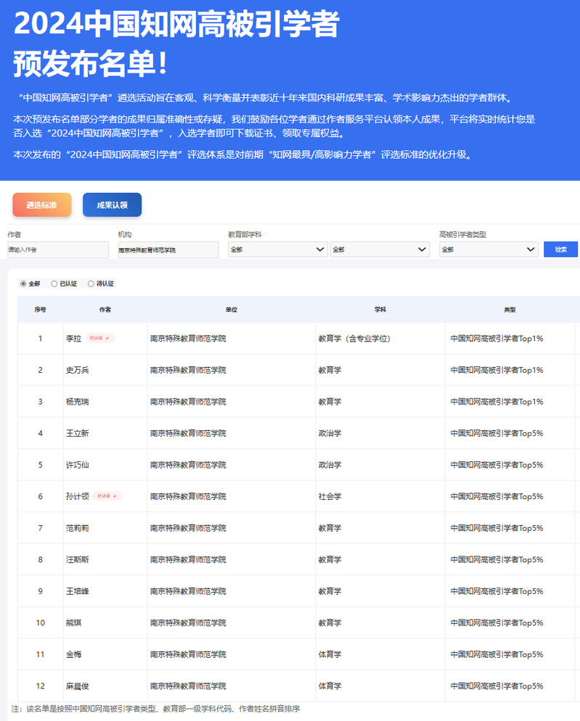
Task: Click Top1% type cell for 李拉
Action: [497, 339]
